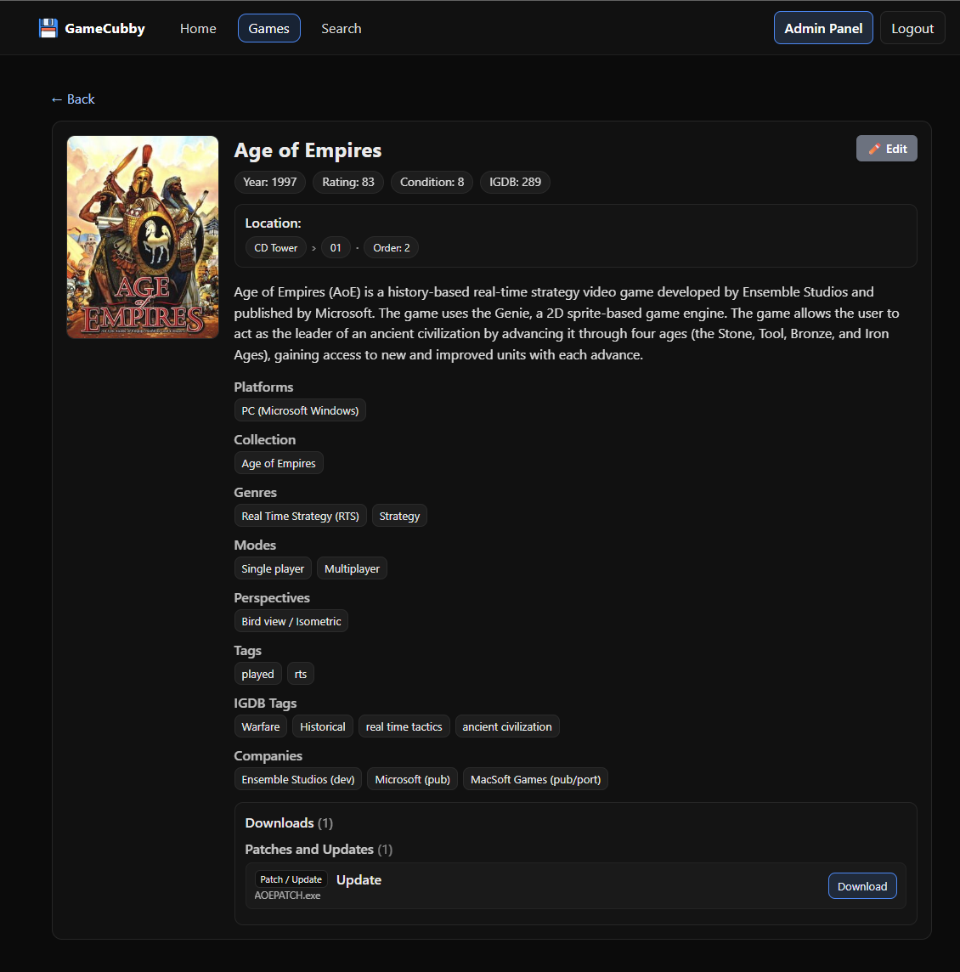
Task: Select the 'Strategy' genre chip
Action: click(x=399, y=515)
